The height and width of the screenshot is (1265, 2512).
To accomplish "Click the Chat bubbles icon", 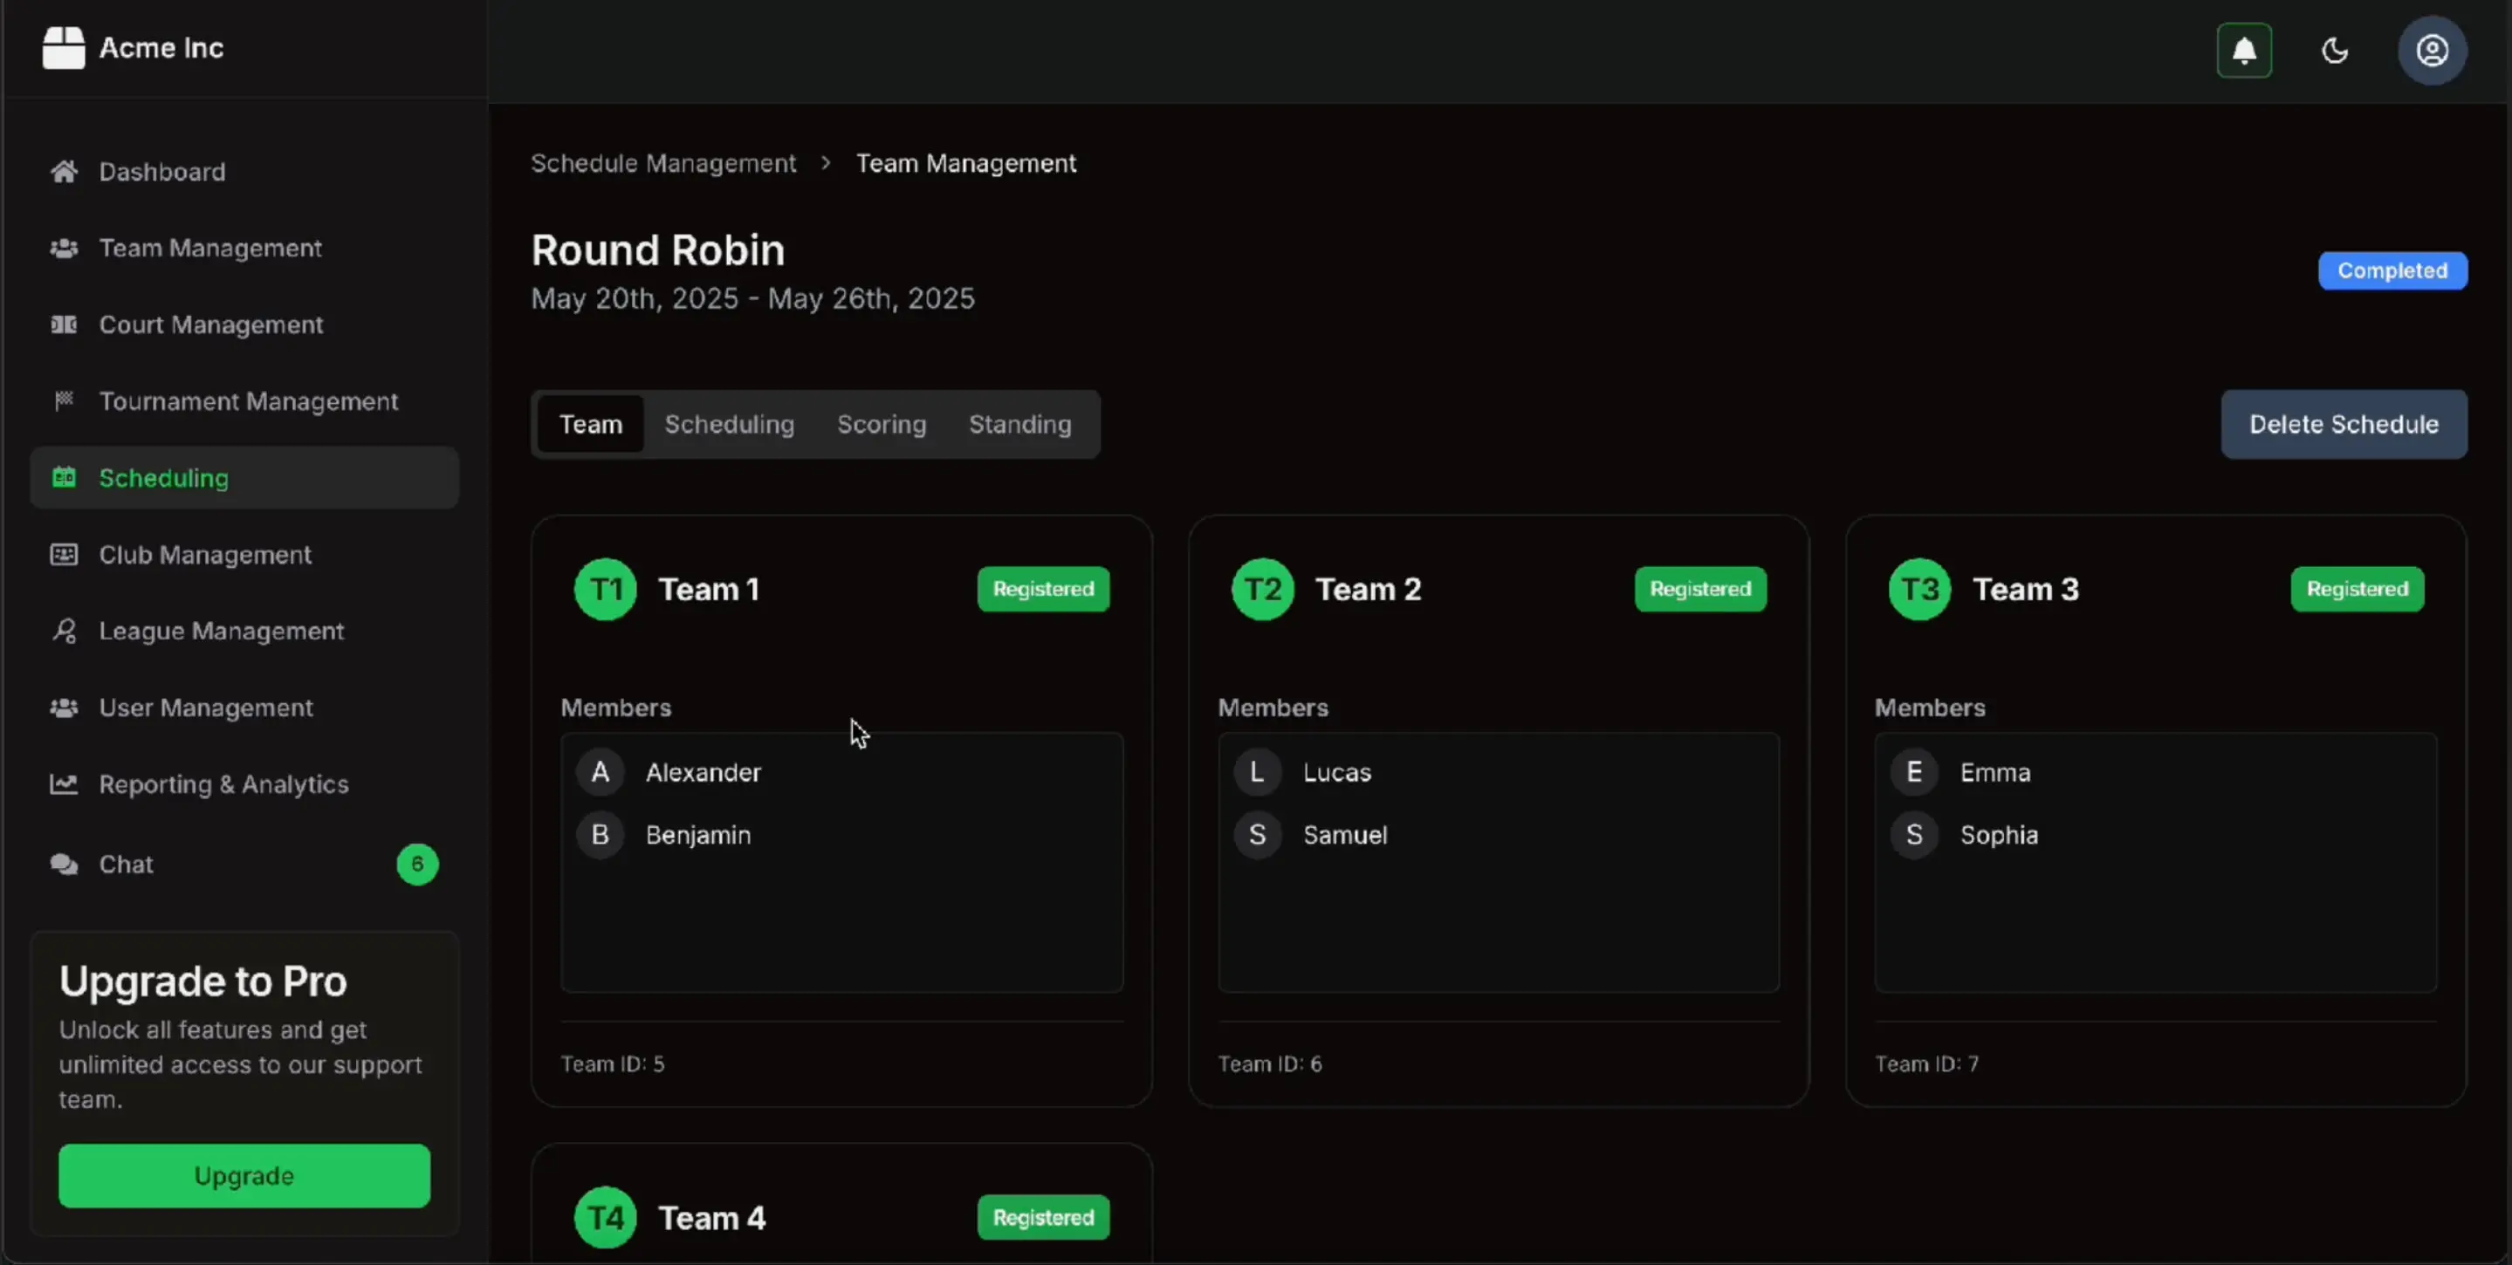I will click(x=64, y=865).
